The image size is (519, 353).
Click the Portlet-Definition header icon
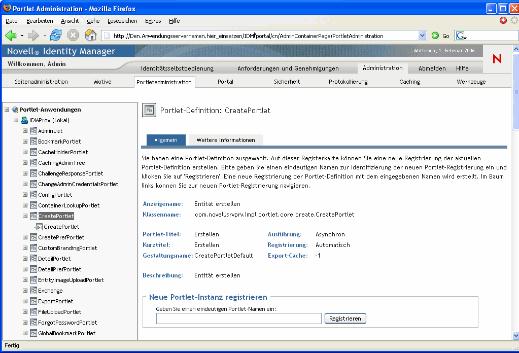tap(149, 110)
